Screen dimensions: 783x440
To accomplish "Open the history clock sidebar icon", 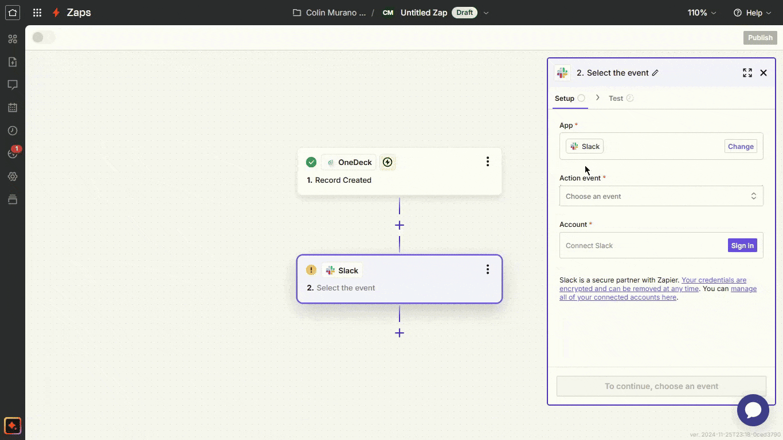I will tap(13, 131).
